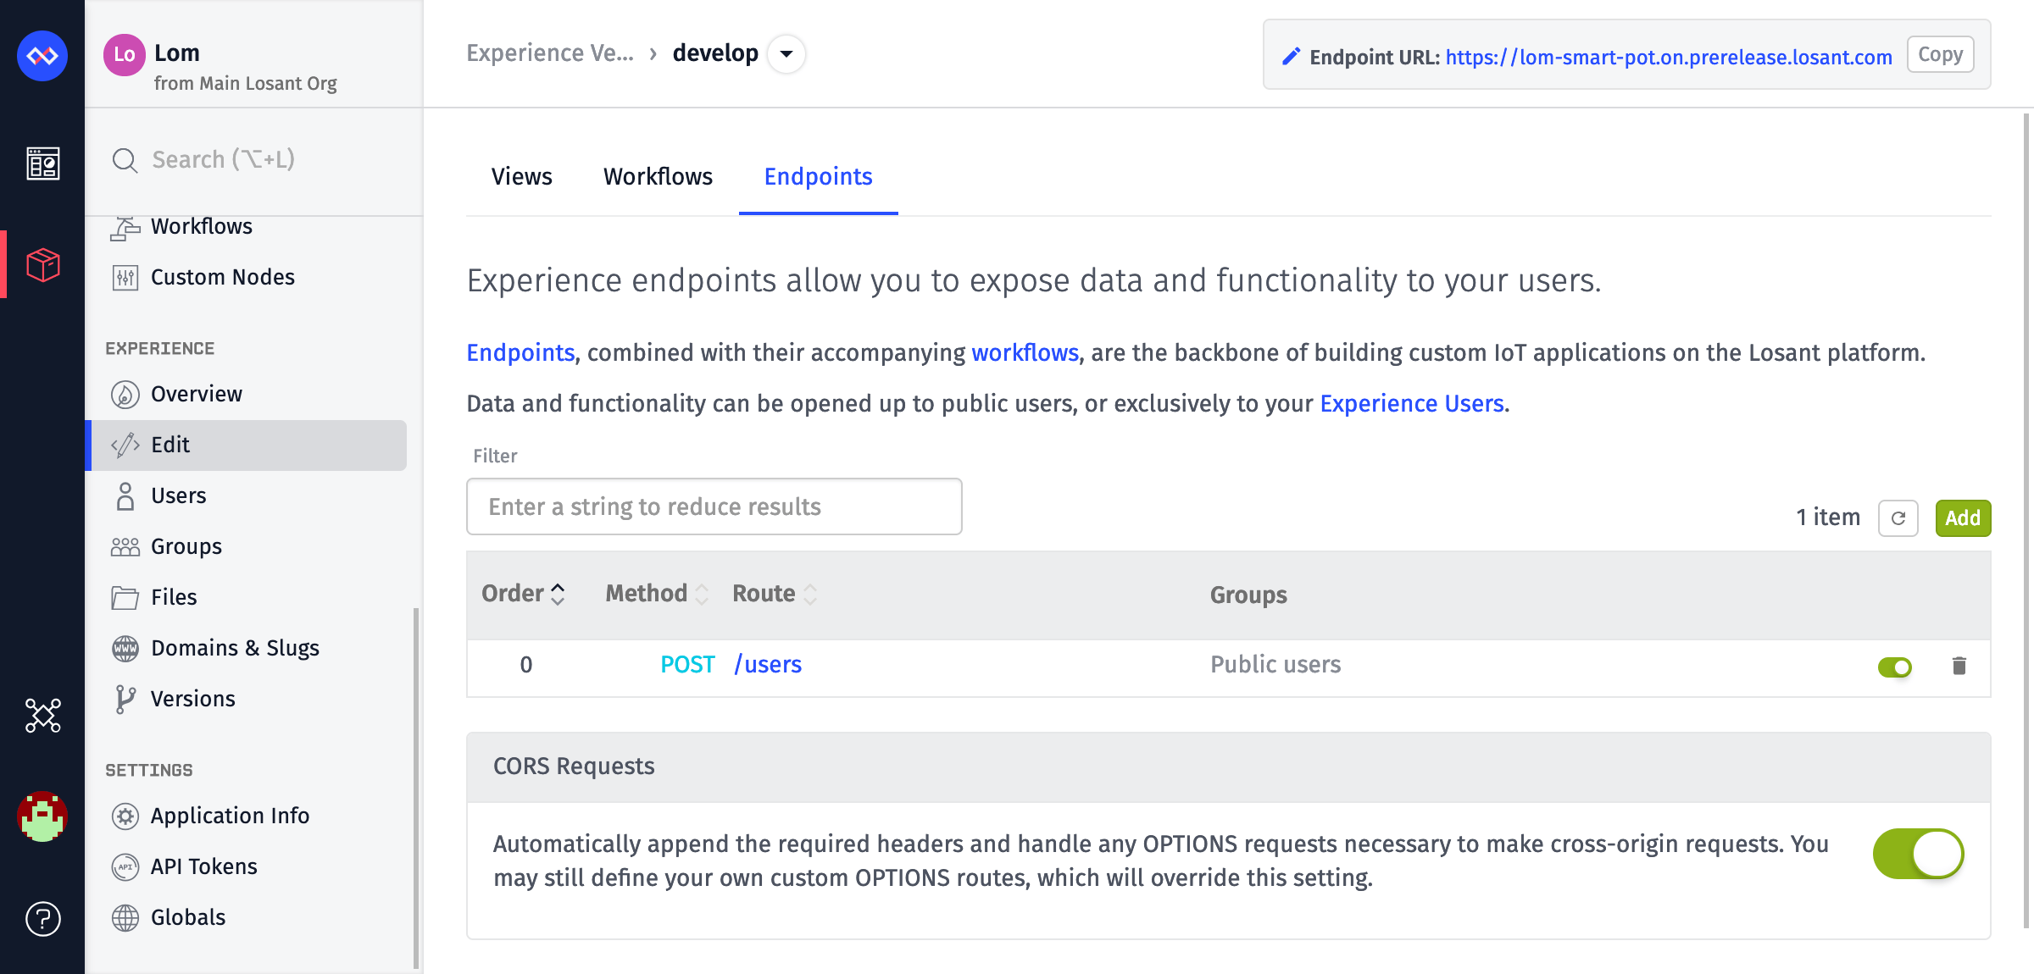Click the Lo application avatar

tap(125, 55)
